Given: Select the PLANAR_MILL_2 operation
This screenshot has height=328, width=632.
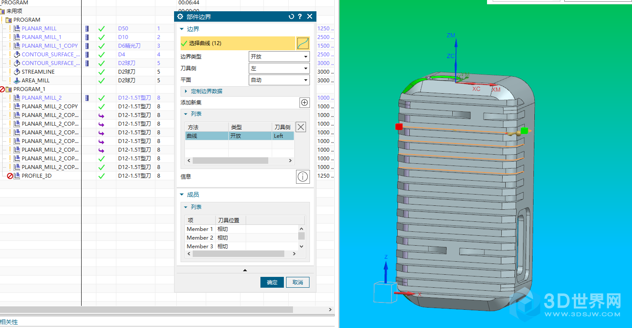Looking at the screenshot, I should click(42, 97).
